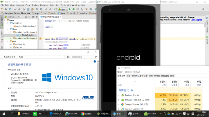This screenshot has height=117, width=209.
Task: Switch to 使用者 tab in Task Manager
Action: 157,76
